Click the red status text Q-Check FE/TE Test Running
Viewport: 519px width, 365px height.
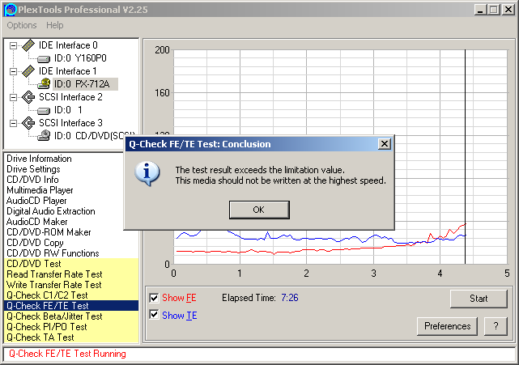point(67,354)
